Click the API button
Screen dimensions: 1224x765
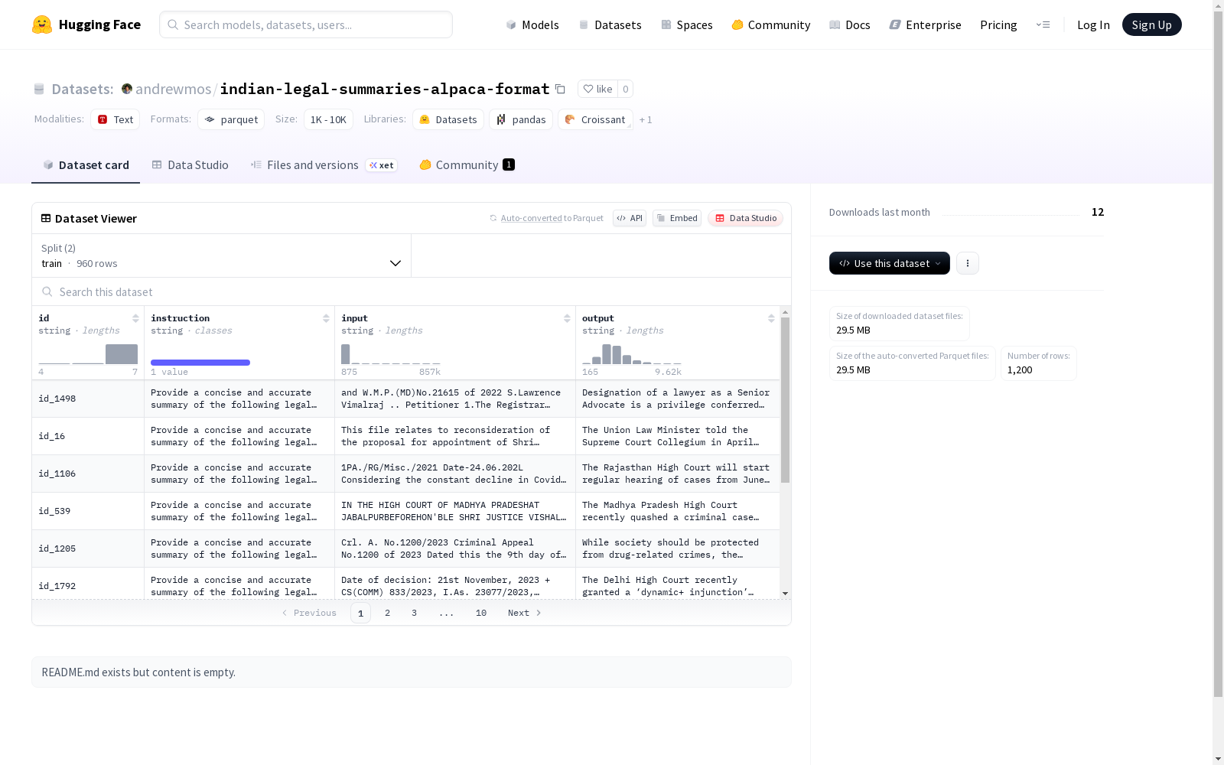tap(630, 218)
